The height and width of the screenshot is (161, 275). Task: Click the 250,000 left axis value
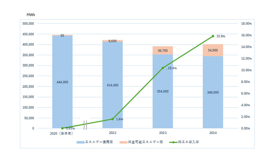coord(28,76)
